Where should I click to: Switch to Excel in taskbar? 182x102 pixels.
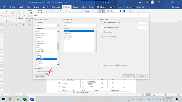coord(25,99)
